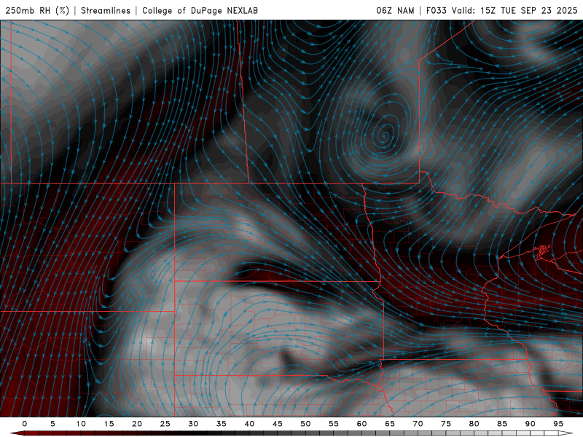Click the colorbar label "60"
The height and width of the screenshot is (437, 583).
coord(361,424)
